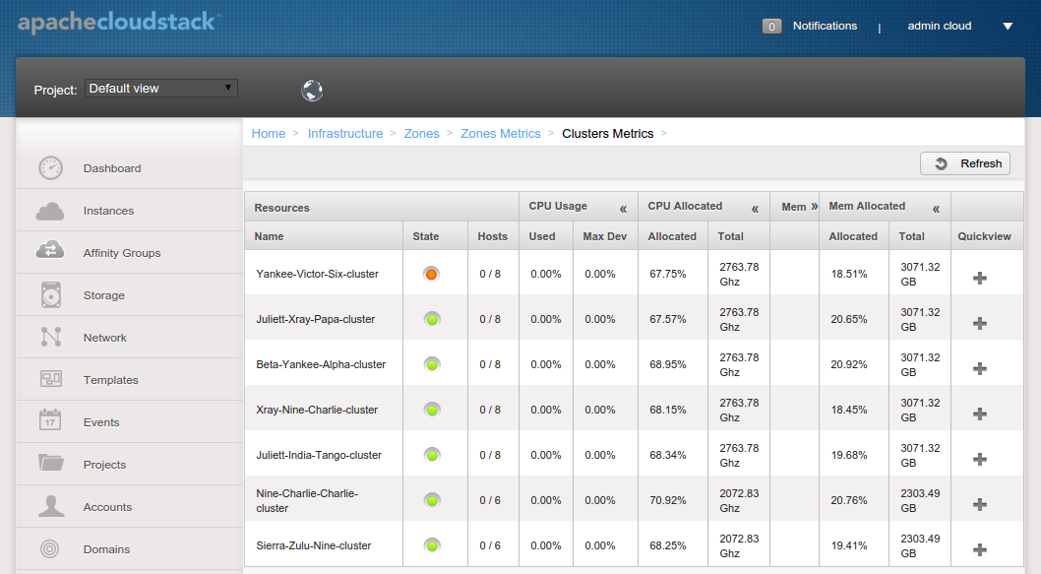The height and width of the screenshot is (574, 1041).
Task: Open the Templates sidebar item
Action: tap(130, 379)
